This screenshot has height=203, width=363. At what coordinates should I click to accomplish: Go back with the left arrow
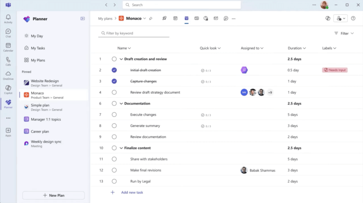point(106,5)
